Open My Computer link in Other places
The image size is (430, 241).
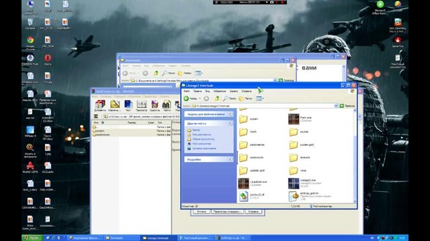point(200,144)
